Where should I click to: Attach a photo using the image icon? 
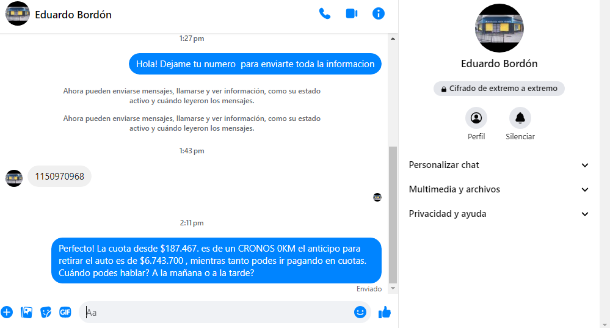pos(26,312)
